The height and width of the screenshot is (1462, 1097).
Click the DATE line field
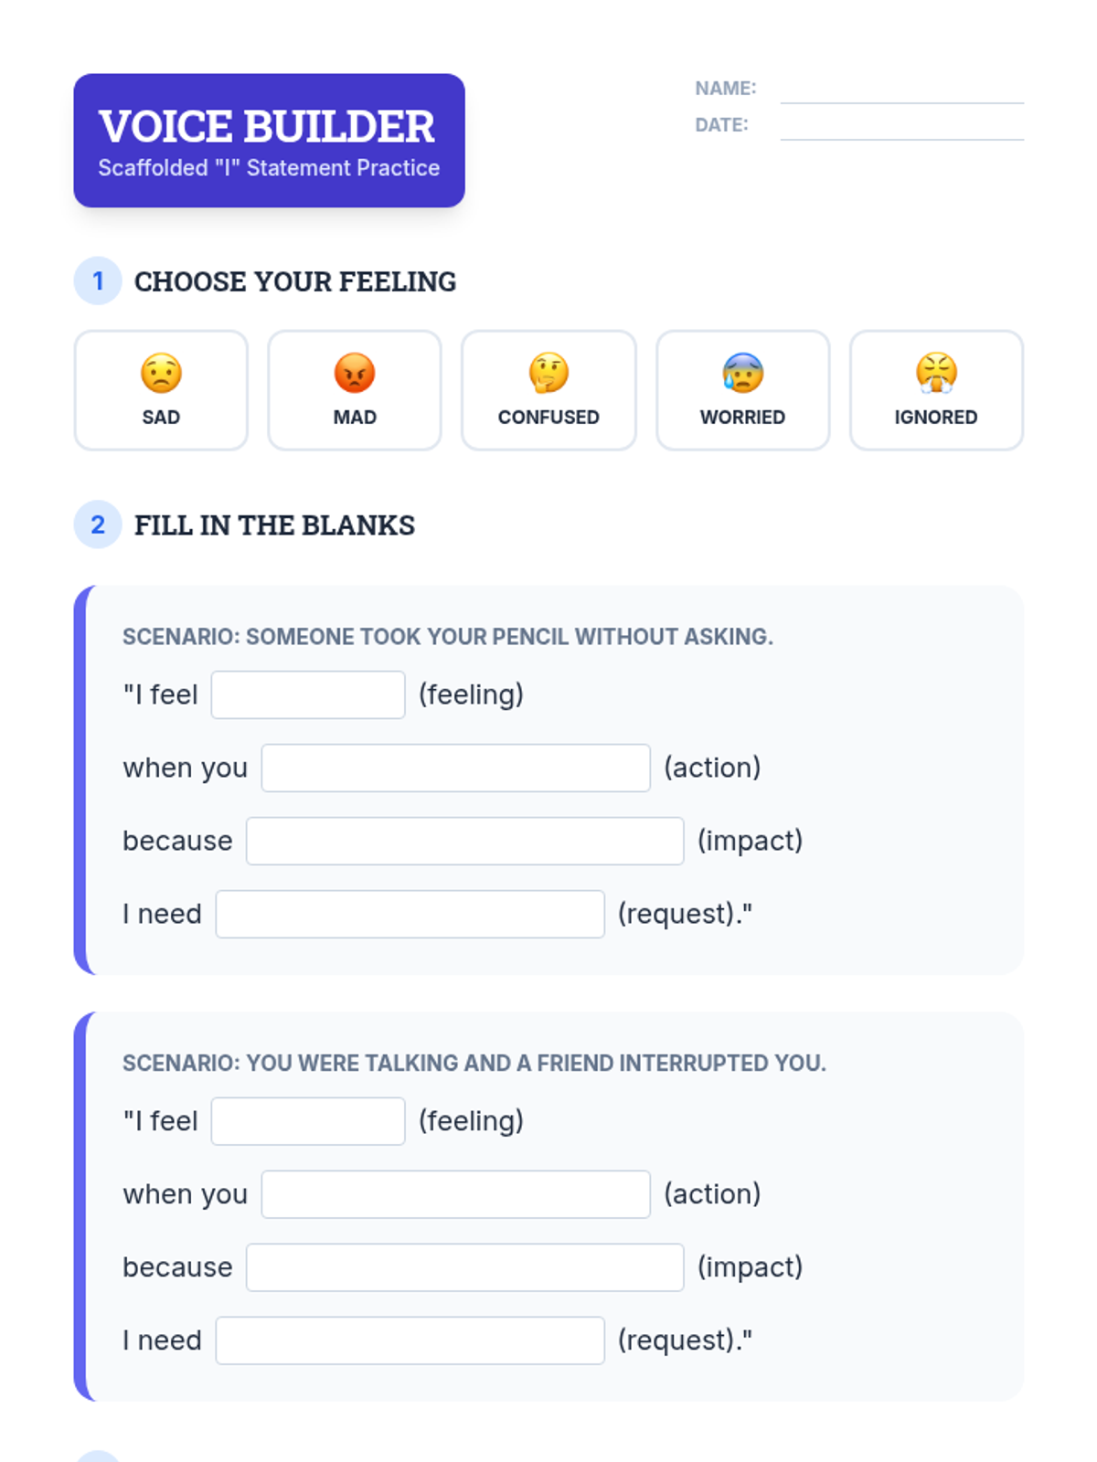click(902, 126)
